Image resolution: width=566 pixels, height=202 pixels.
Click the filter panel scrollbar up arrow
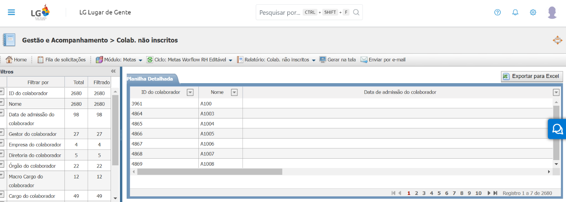(x=115, y=91)
